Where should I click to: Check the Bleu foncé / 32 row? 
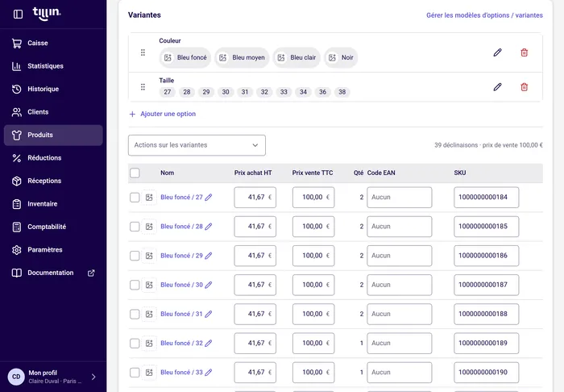tap(135, 344)
